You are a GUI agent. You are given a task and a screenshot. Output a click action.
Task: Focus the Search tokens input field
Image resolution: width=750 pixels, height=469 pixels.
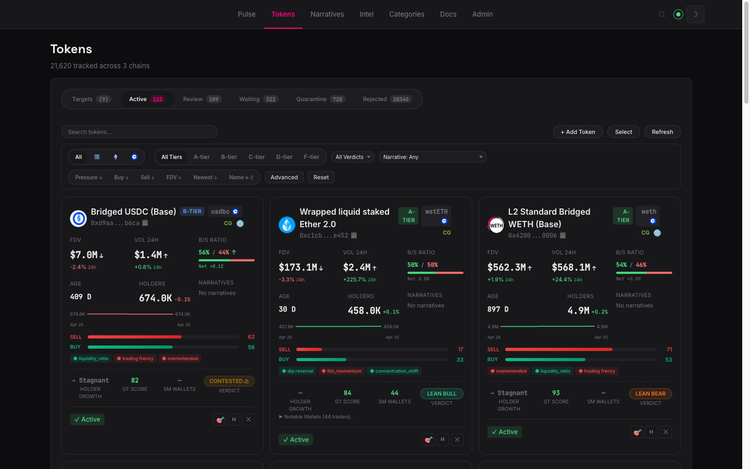coord(139,132)
